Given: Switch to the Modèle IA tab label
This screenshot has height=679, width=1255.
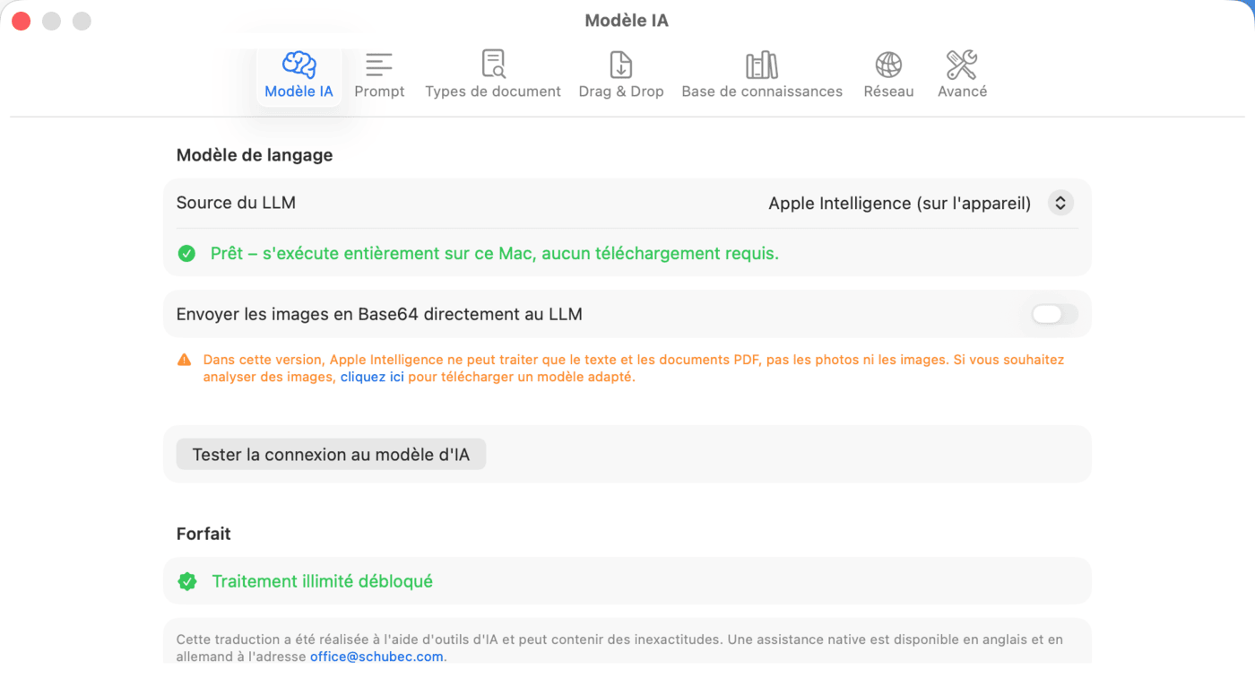Looking at the screenshot, I should point(299,91).
